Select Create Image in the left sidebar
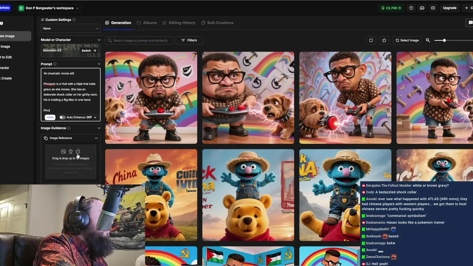 click(x=15, y=36)
